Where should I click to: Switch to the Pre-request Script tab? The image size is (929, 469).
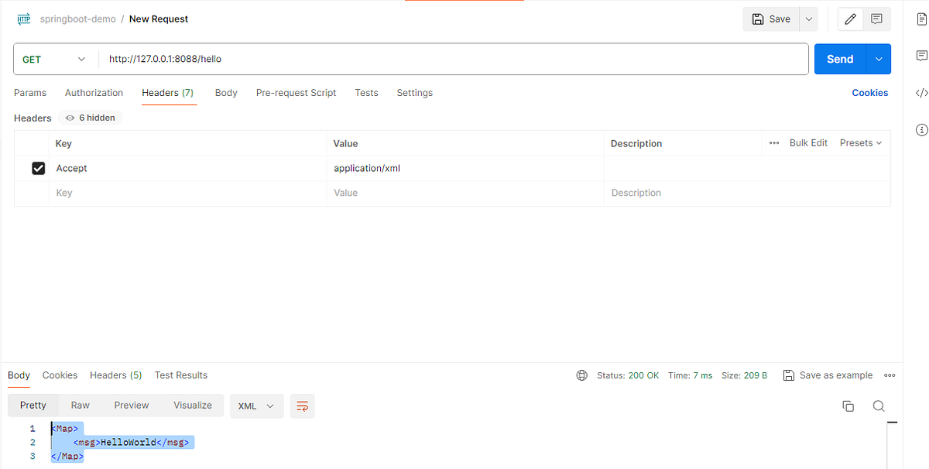[x=296, y=92]
